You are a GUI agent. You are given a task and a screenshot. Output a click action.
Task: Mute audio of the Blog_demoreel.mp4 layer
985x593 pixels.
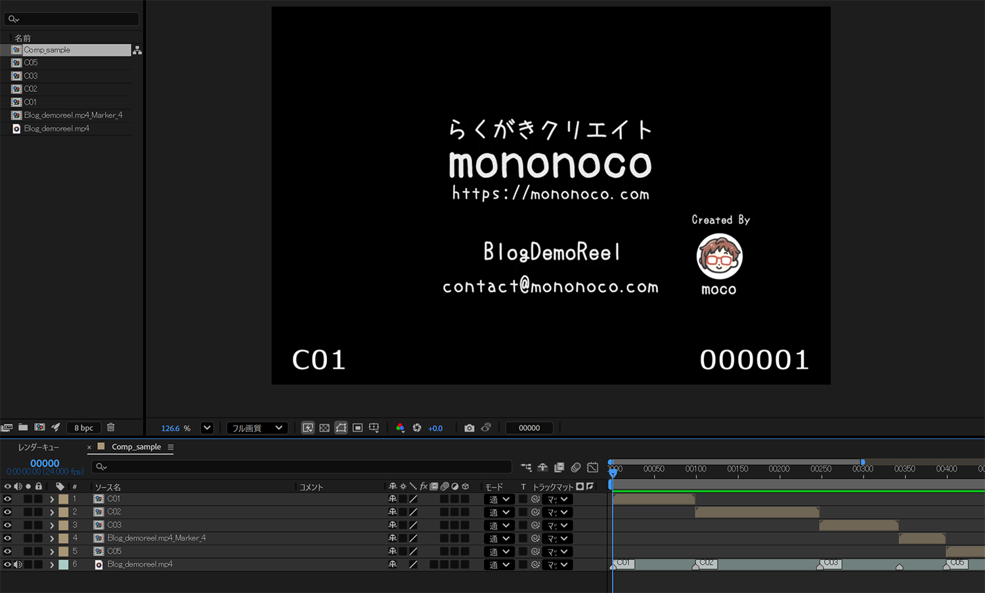click(x=18, y=565)
